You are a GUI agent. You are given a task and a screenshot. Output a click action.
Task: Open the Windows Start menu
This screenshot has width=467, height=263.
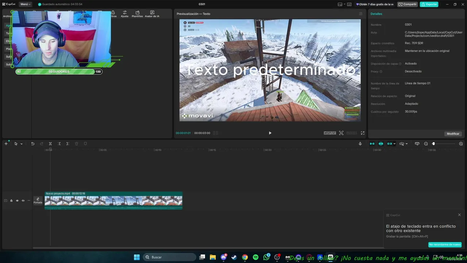137,257
